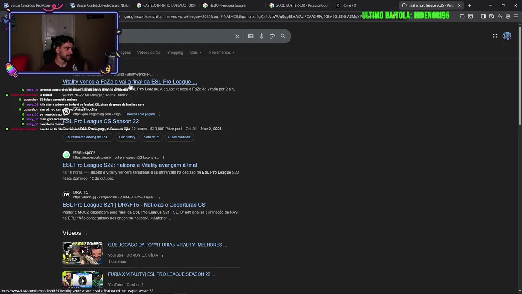Click the 'Rules overview' sitelink chip
522x294 pixels.
[x=179, y=137]
